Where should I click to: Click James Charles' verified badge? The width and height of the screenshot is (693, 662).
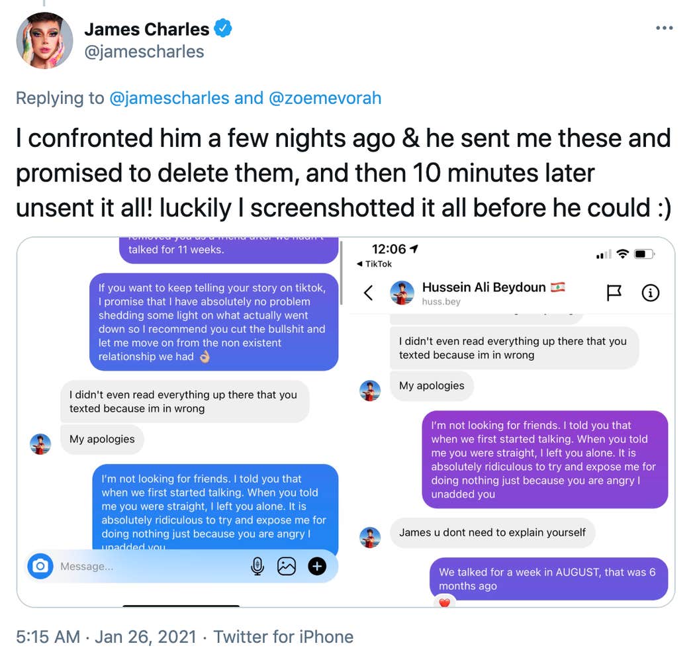click(223, 29)
